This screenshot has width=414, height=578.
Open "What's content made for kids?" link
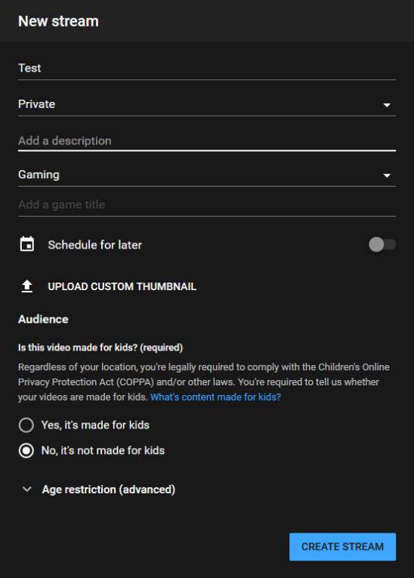[215, 397]
